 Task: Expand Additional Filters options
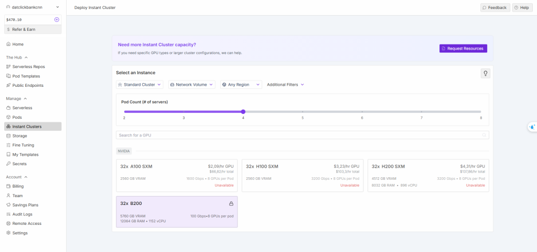(x=285, y=84)
